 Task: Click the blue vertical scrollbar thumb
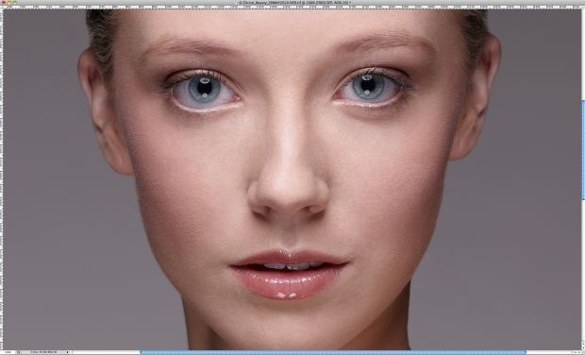click(583, 149)
